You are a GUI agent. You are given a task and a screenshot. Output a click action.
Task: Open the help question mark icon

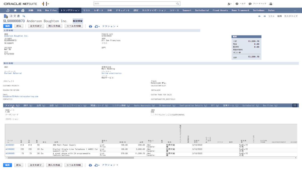237,4
